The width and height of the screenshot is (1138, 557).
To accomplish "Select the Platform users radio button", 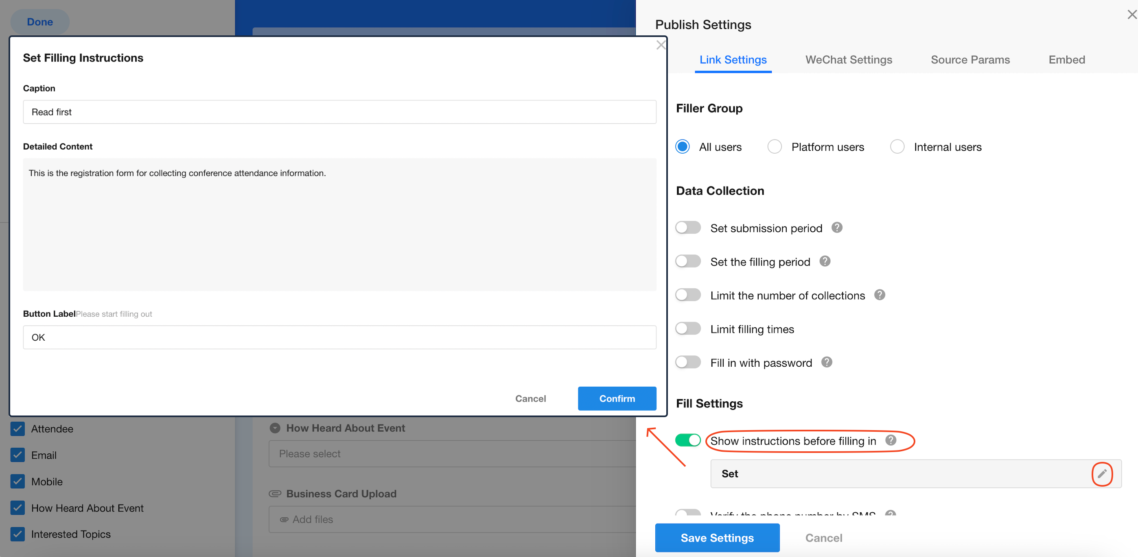I will click(x=774, y=146).
